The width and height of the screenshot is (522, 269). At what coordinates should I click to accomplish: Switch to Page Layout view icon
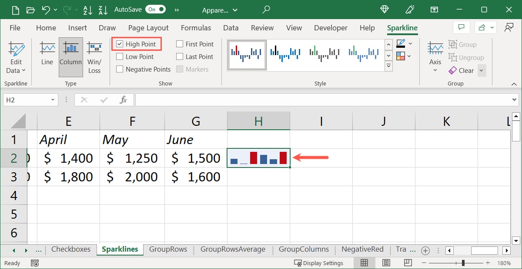386,263
